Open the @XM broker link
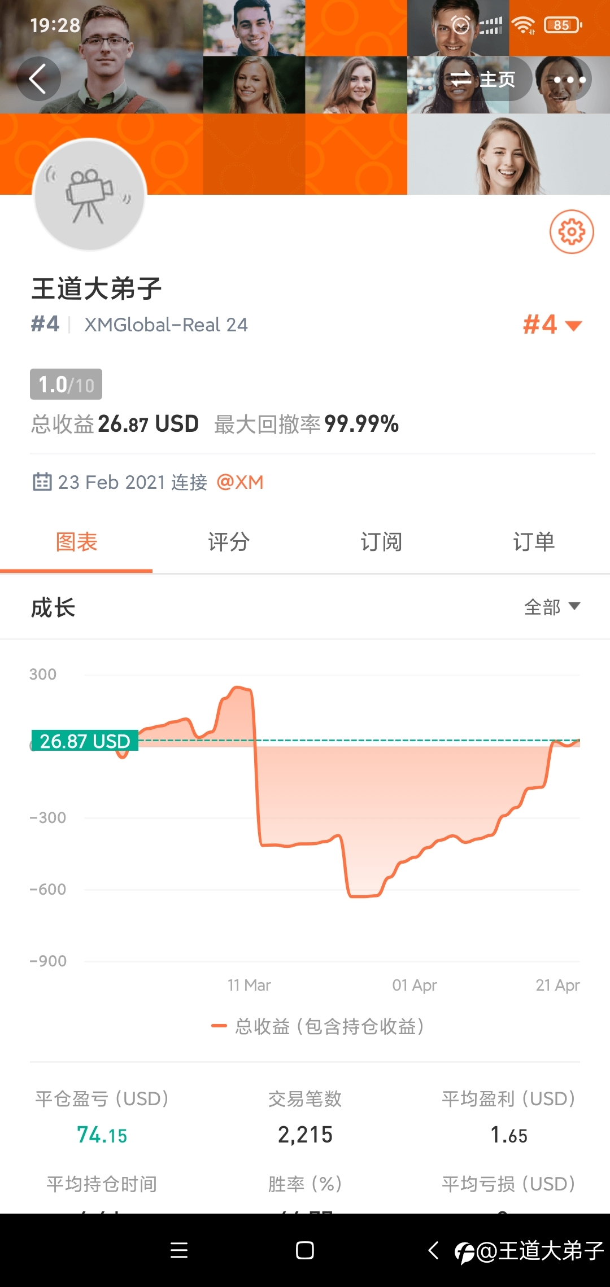Screen dimensions: 610x1287 click(x=240, y=482)
